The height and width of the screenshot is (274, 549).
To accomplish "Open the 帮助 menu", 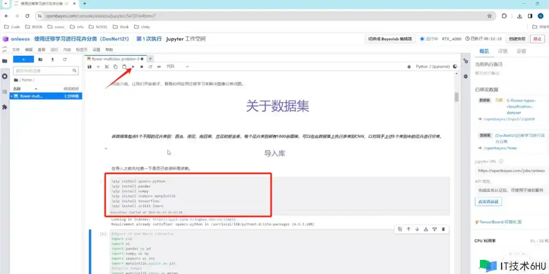I will click(109, 50).
